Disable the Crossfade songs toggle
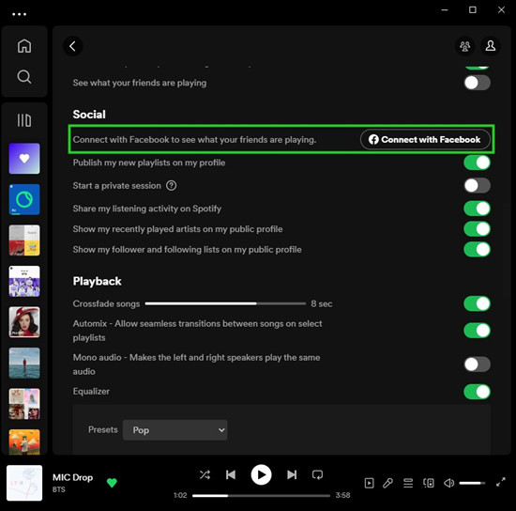516x511 pixels. tap(477, 303)
